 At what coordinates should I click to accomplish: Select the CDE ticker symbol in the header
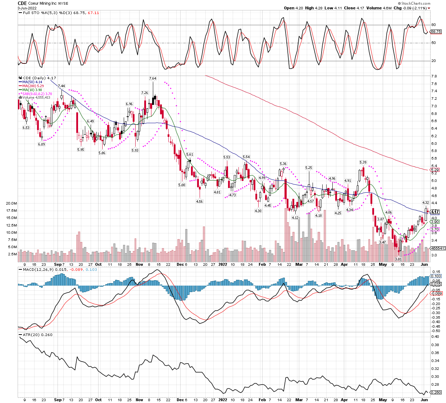[x=22, y=3]
